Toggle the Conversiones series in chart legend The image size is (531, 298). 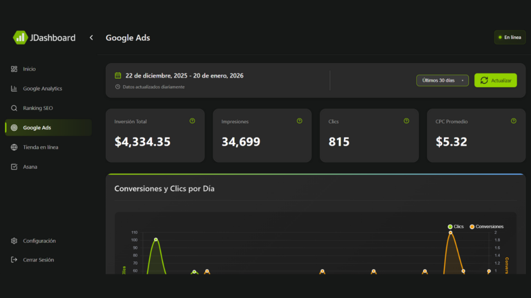coord(486,227)
